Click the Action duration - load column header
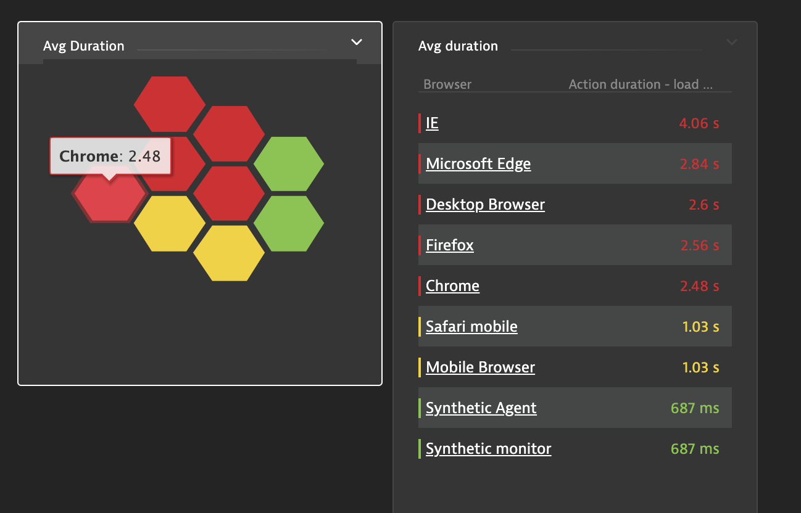The image size is (801, 513). point(641,84)
